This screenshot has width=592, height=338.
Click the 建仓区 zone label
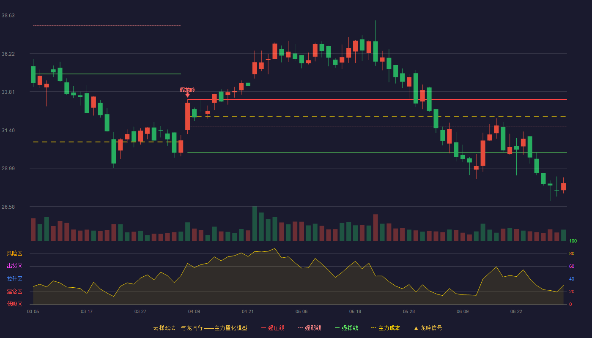14,292
